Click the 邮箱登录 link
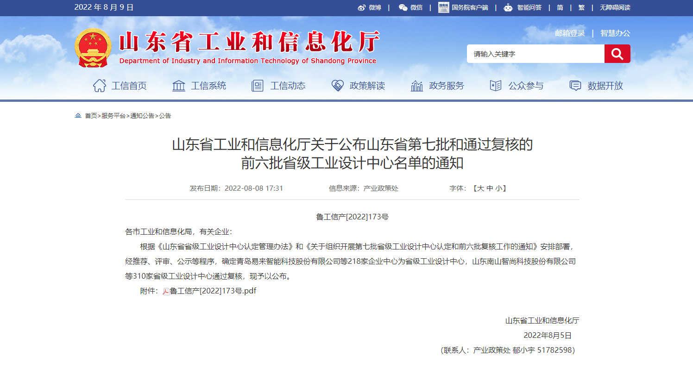693x380 pixels. pos(570,33)
